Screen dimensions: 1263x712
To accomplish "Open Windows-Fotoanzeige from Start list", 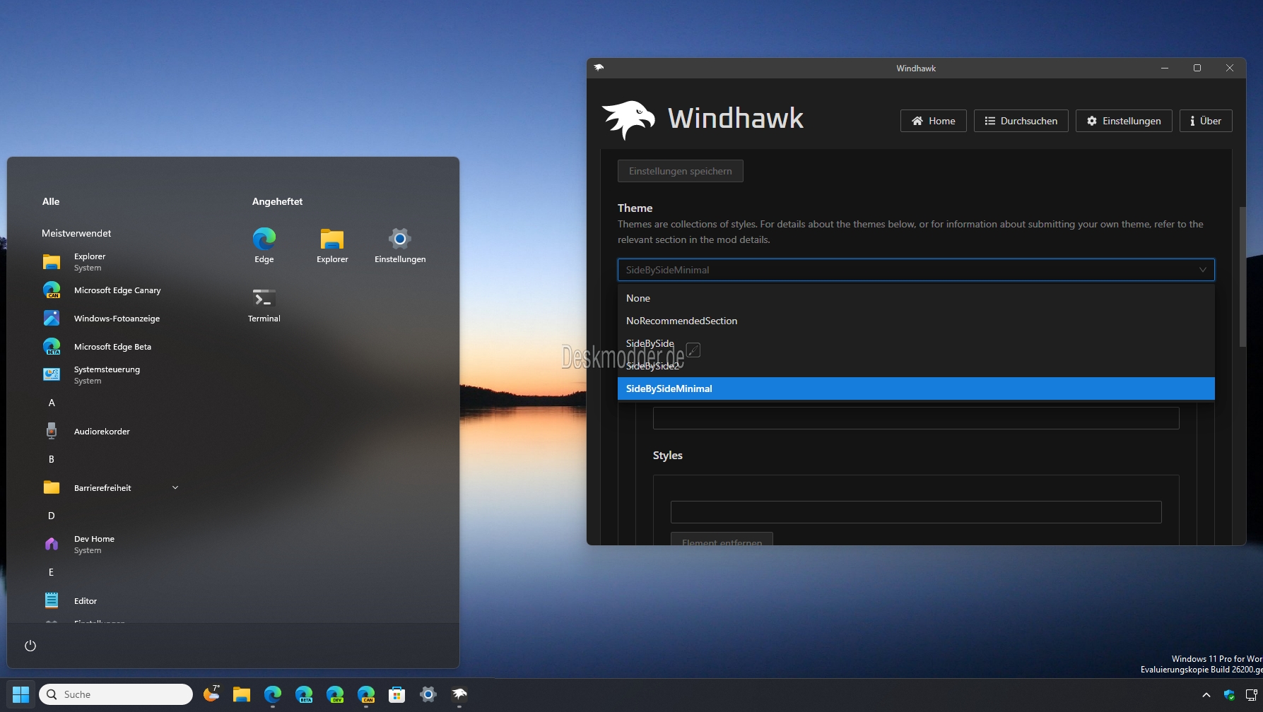I will coord(110,319).
